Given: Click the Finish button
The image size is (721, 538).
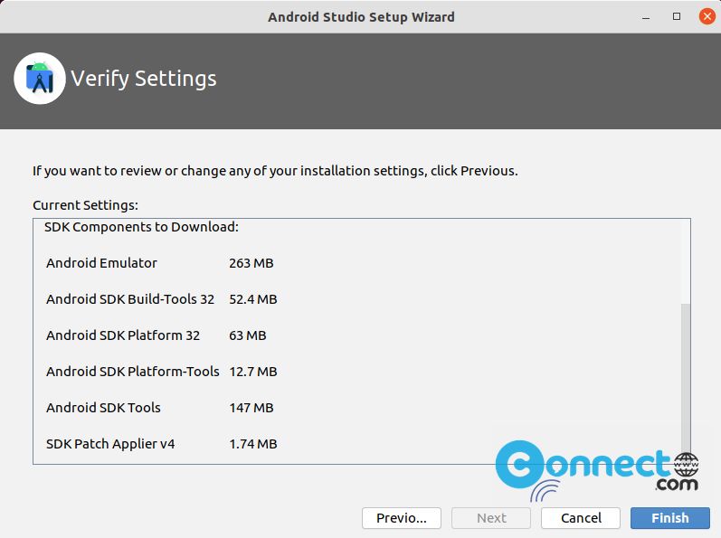Looking at the screenshot, I should click(670, 518).
